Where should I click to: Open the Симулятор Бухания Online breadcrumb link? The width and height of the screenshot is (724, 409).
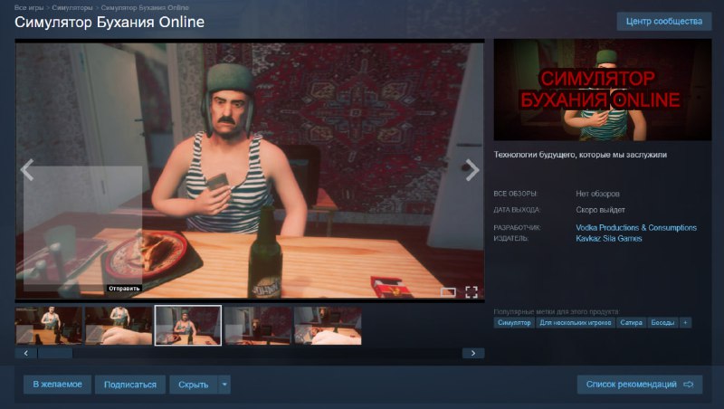pyautogui.click(x=145, y=8)
